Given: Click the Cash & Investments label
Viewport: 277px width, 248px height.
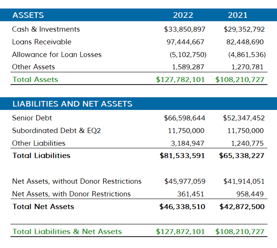Looking at the screenshot, I should [x=46, y=29].
